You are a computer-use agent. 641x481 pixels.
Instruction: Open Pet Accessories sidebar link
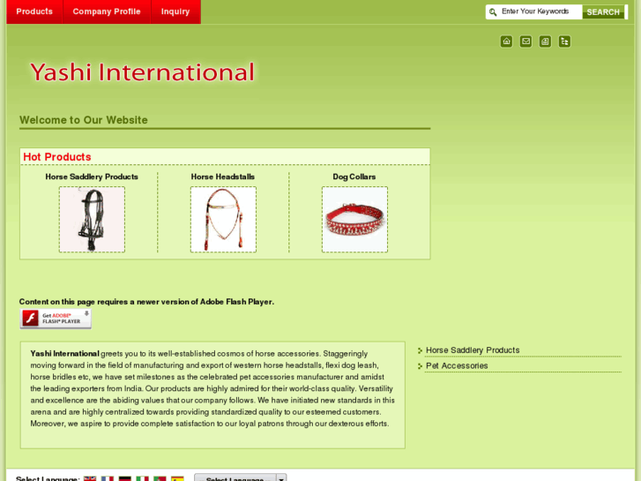click(457, 365)
